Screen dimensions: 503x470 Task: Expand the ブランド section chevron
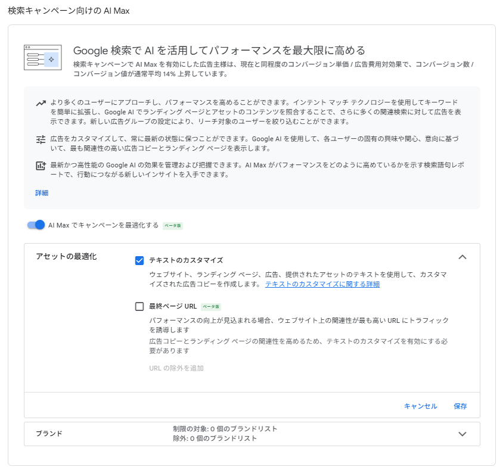[x=462, y=434]
